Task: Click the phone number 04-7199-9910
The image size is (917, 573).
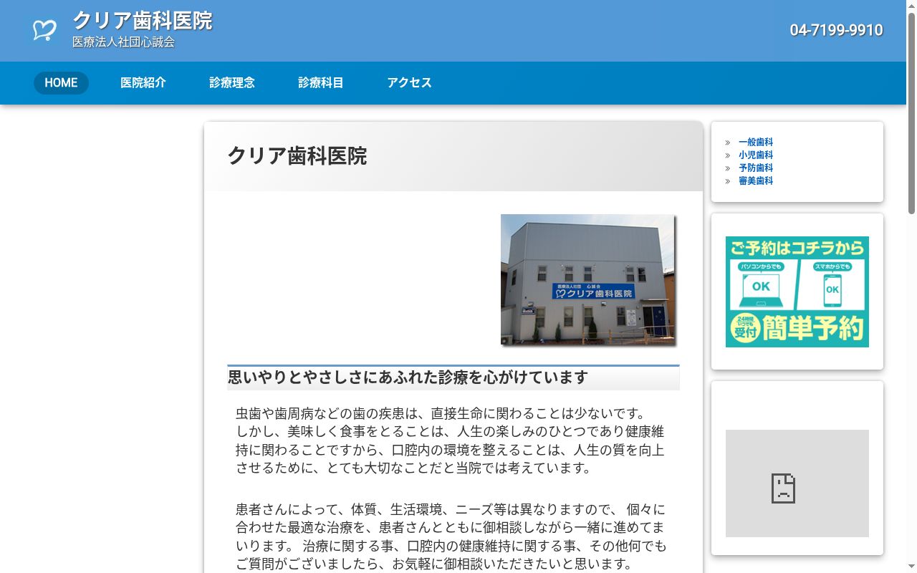Action: 836,30
